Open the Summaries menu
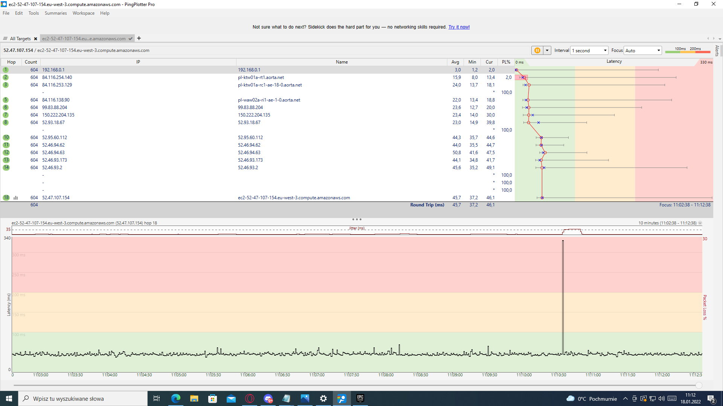 click(55, 13)
